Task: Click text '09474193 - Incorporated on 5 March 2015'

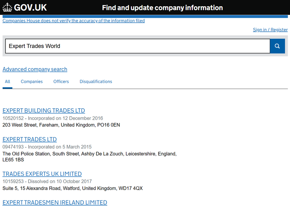Action: click(47, 147)
